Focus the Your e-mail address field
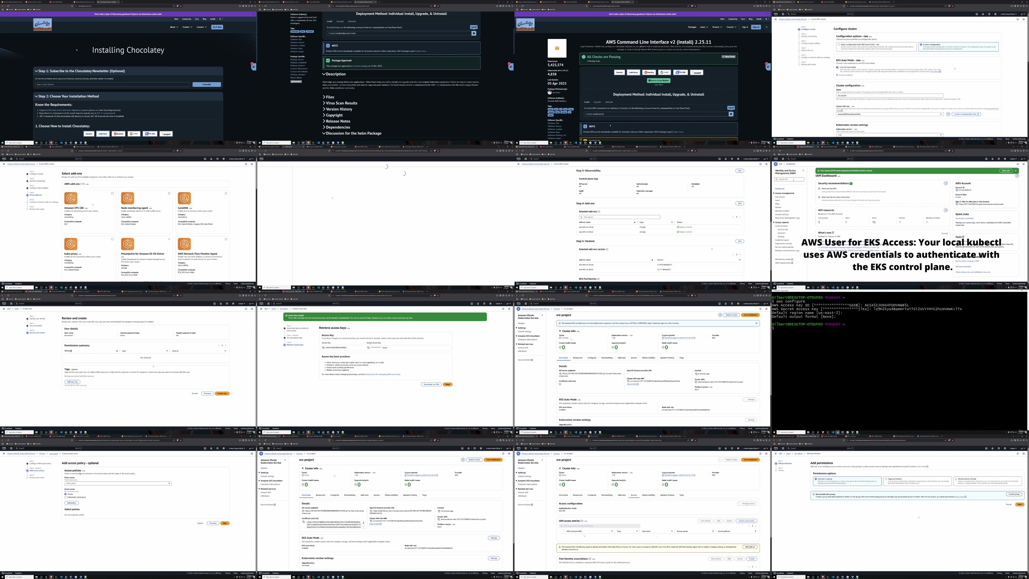1029x579 pixels. click(x=112, y=84)
